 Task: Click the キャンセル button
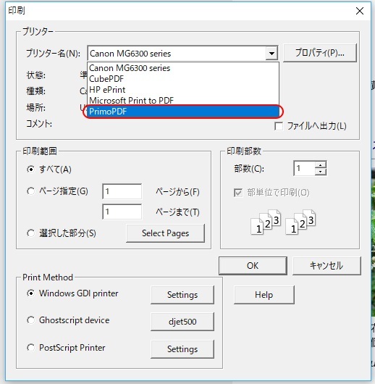click(326, 266)
